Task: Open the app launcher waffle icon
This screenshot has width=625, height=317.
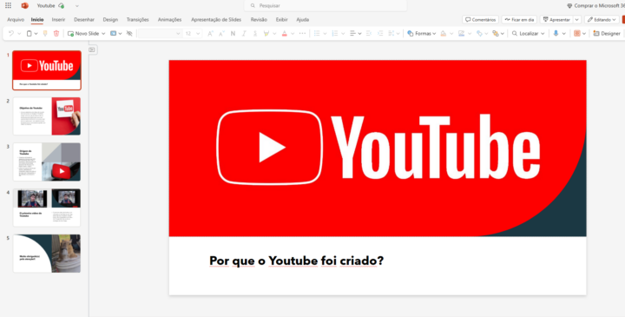Action: [8, 5]
